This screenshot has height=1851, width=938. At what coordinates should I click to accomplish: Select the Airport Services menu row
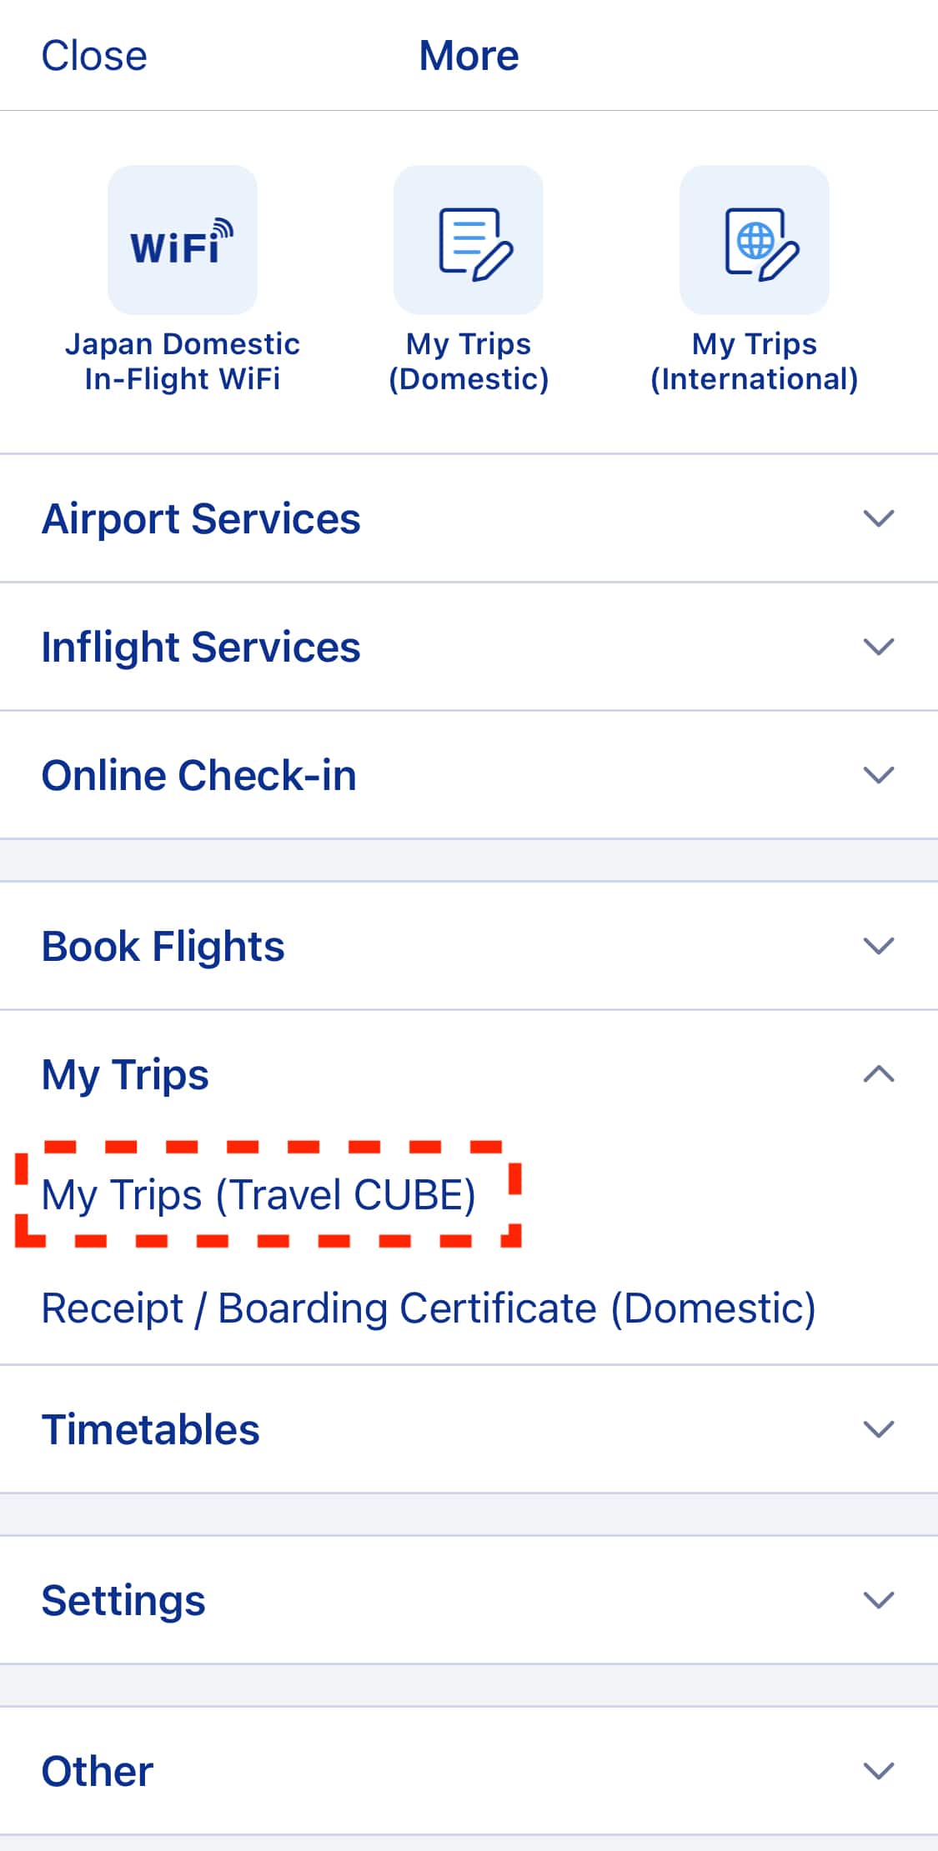(x=469, y=518)
